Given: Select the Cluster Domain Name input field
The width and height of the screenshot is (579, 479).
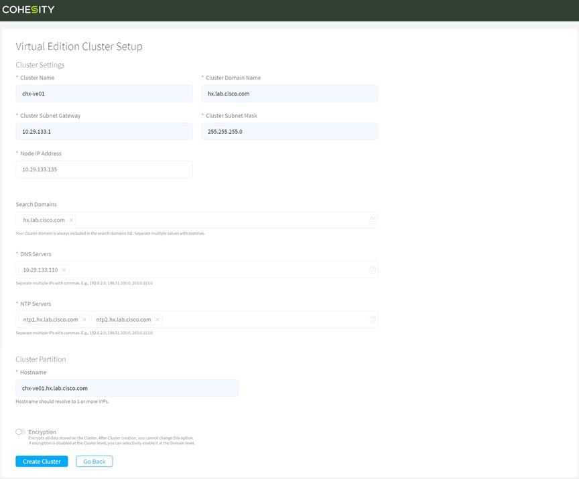Looking at the screenshot, I should [289, 93].
